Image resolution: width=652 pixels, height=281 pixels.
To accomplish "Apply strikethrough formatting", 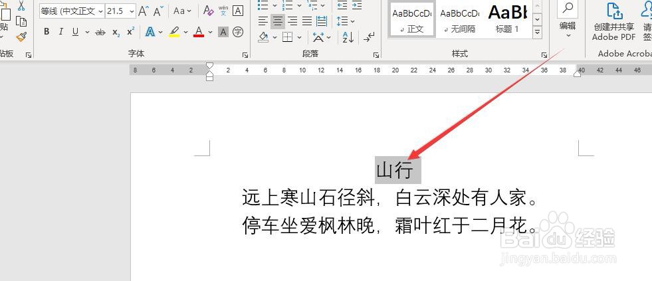I will pos(100,32).
